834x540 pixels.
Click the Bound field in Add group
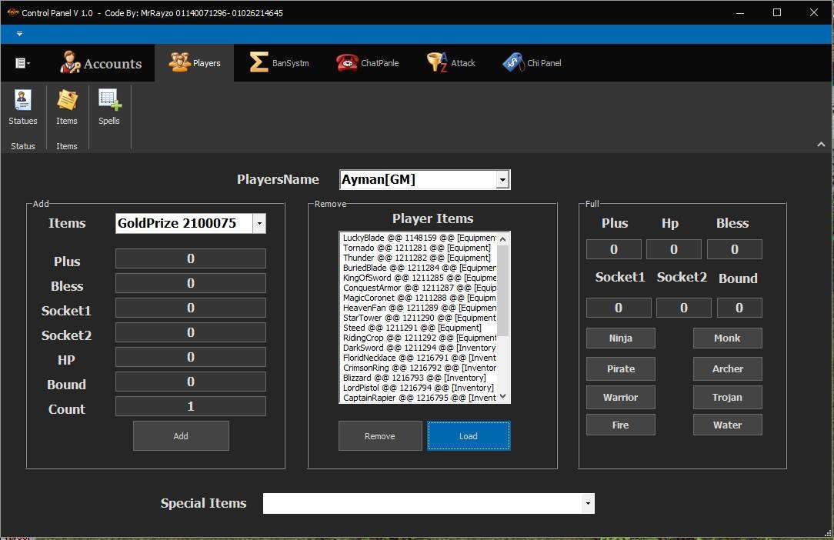click(x=190, y=382)
